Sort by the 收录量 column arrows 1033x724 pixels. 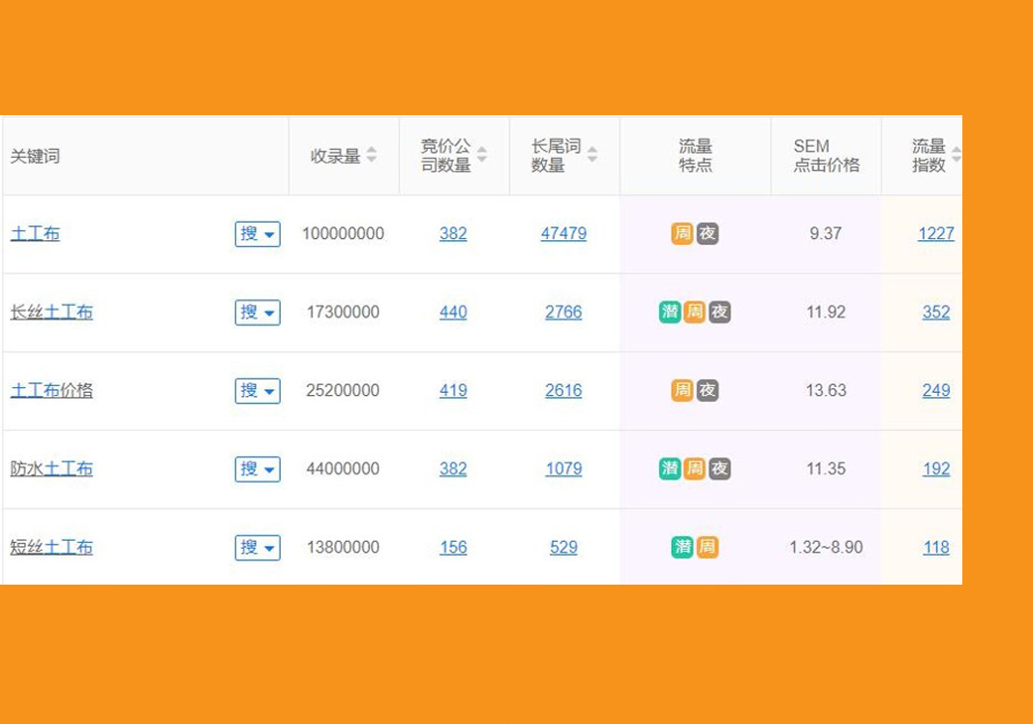pyautogui.click(x=372, y=155)
